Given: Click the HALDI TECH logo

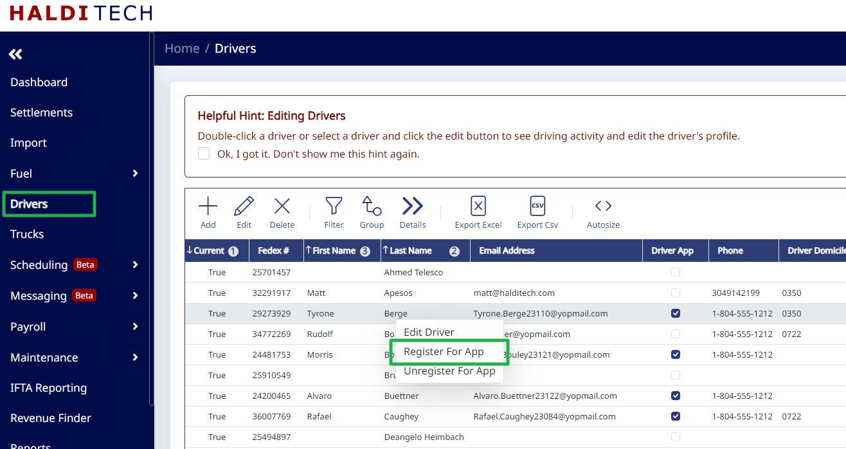Looking at the screenshot, I should (81, 13).
